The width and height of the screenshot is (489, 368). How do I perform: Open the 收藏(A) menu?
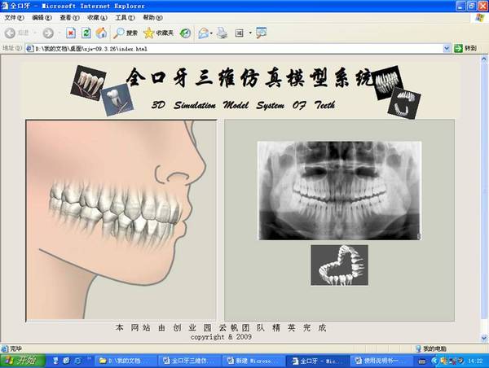coord(97,18)
